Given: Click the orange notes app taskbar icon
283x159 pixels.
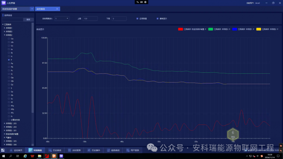Looking at the screenshot, I should (54, 156).
